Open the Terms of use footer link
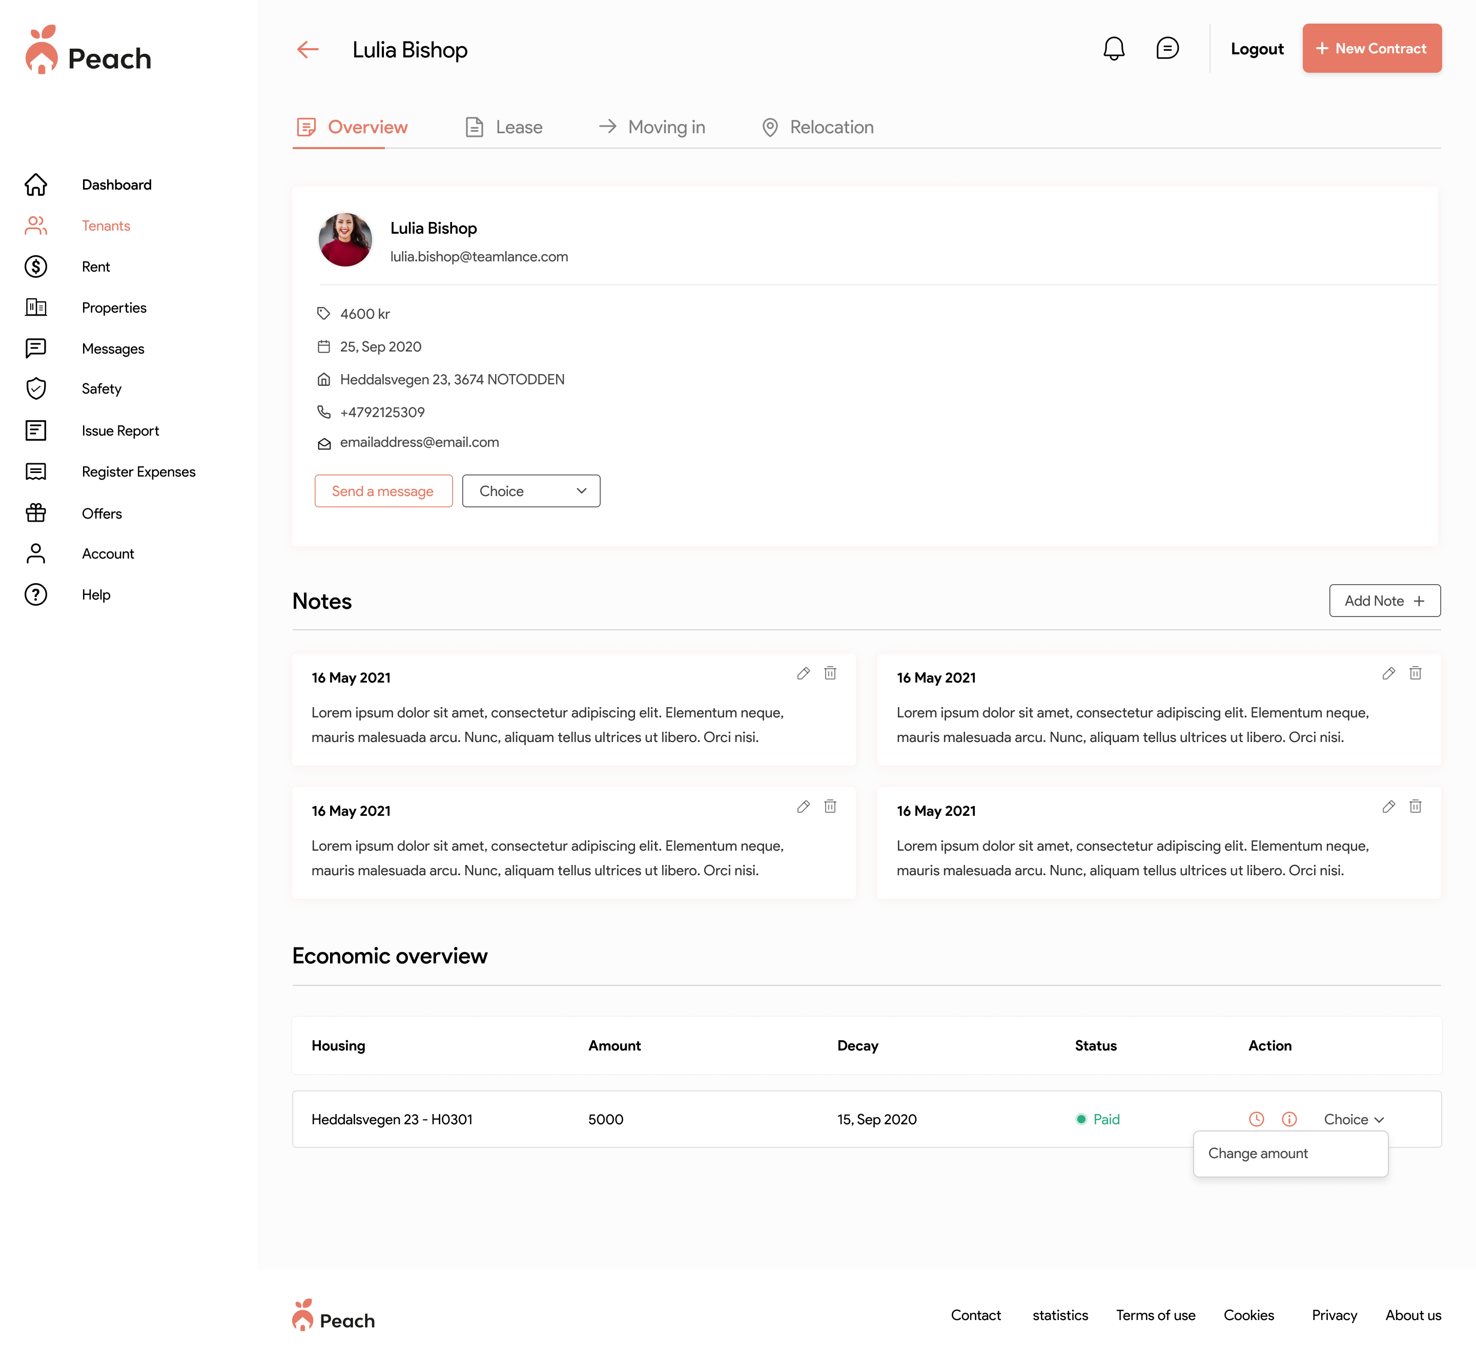This screenshot has height=1360, width=1476. click(1155, 1315)
